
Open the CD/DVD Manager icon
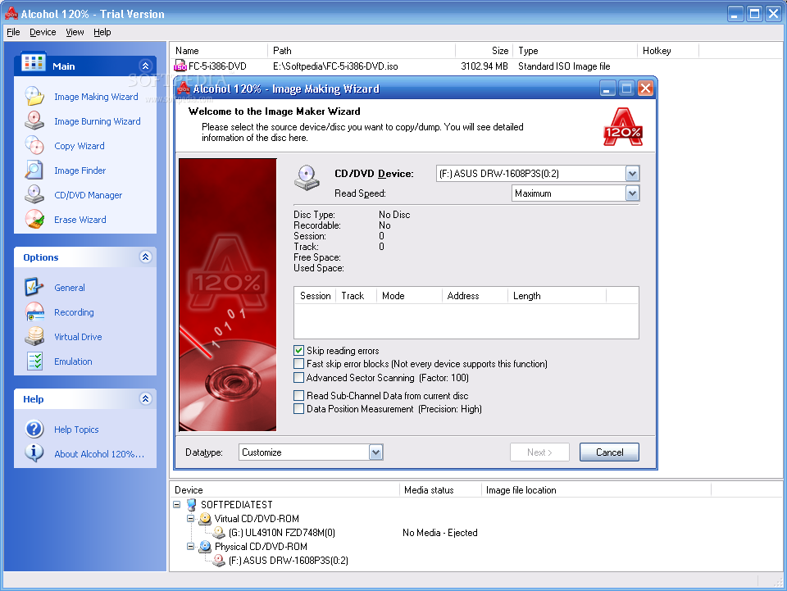point(34,195)
